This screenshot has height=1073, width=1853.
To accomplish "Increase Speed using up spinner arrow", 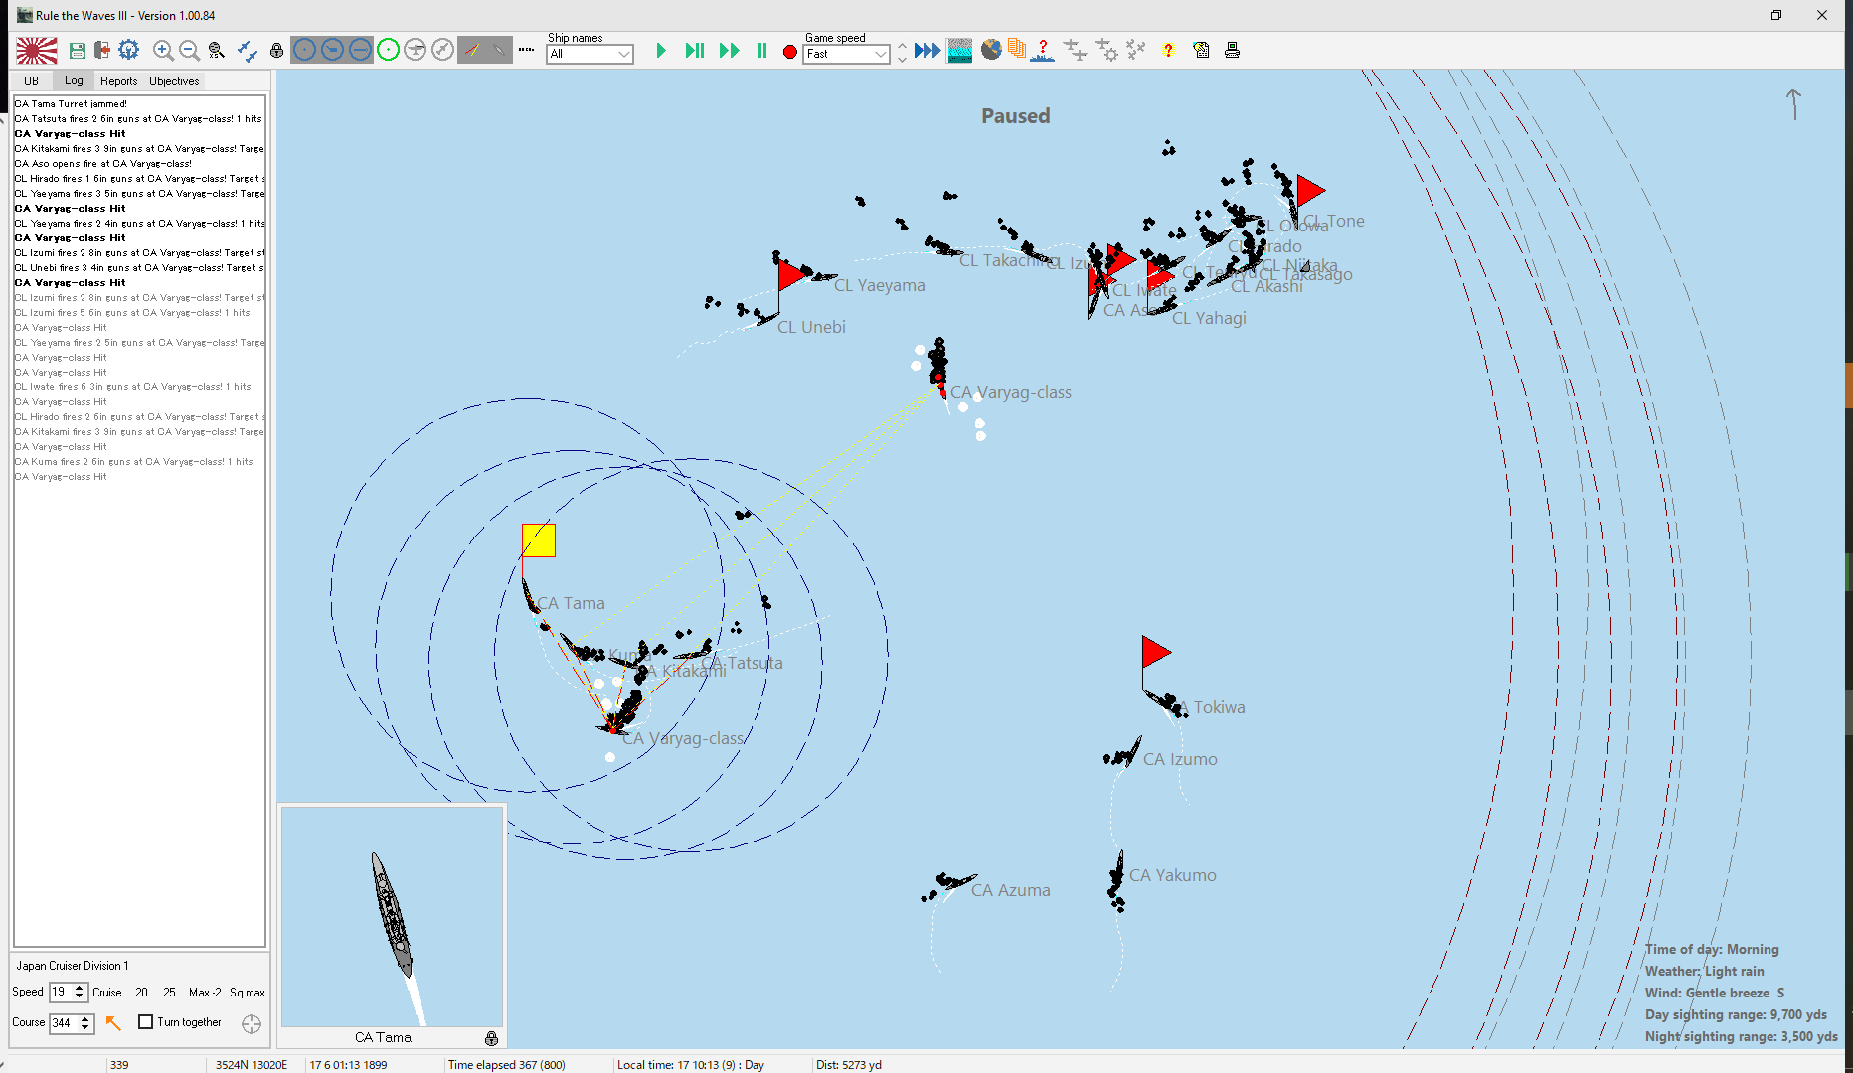I will coord(80,988).
